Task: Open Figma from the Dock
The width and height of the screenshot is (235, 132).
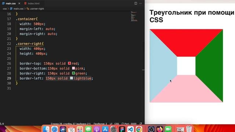Action: coord(122,129)
